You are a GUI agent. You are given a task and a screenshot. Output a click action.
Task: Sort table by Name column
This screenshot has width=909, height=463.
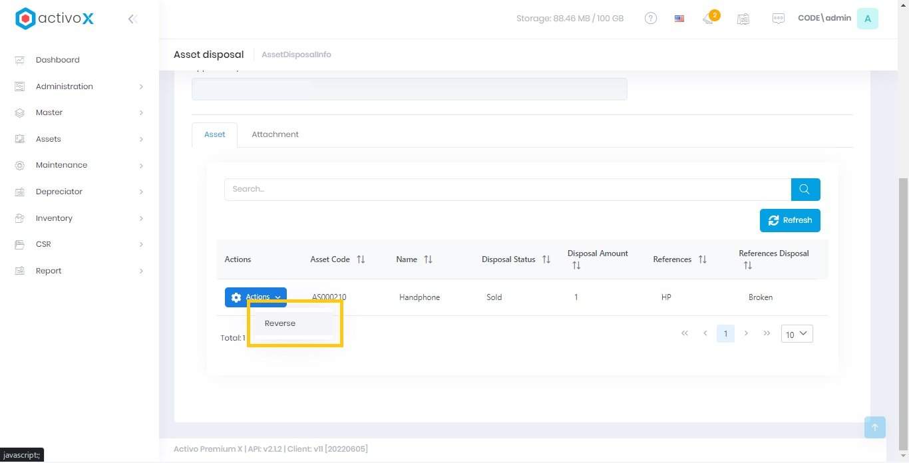point(428,259)
